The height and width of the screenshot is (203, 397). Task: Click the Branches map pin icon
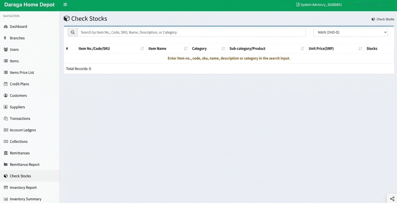pos(5,38)
